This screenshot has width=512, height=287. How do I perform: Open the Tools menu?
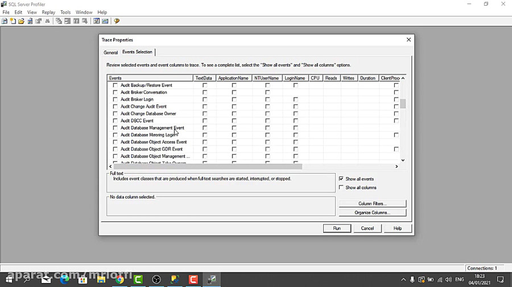click(x=65, y=12)
